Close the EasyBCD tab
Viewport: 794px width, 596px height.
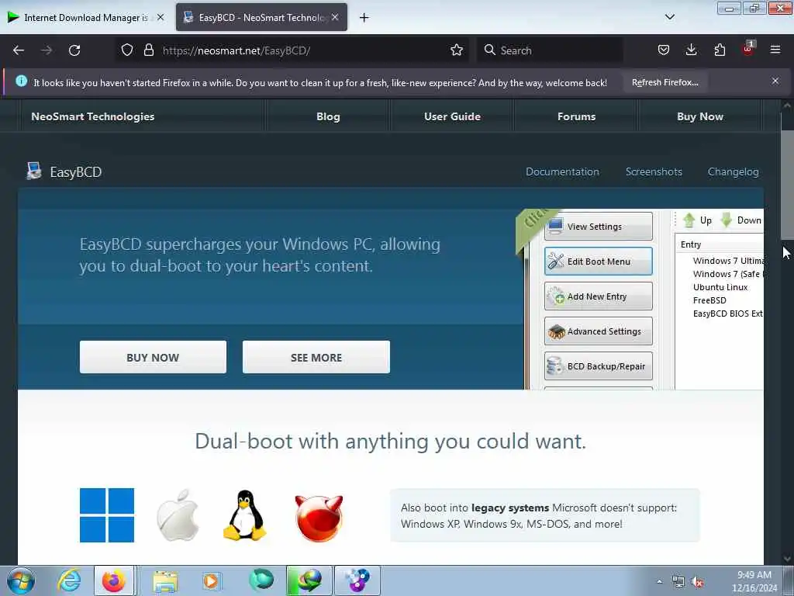(x=335, y=17)
